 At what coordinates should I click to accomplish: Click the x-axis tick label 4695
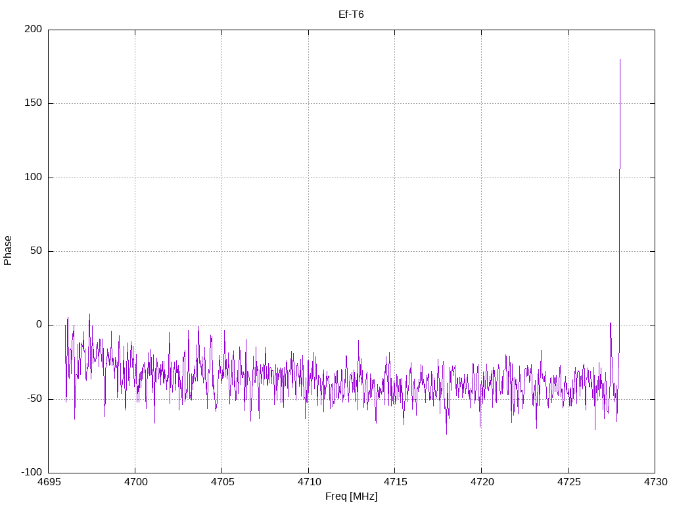[49, 482]
